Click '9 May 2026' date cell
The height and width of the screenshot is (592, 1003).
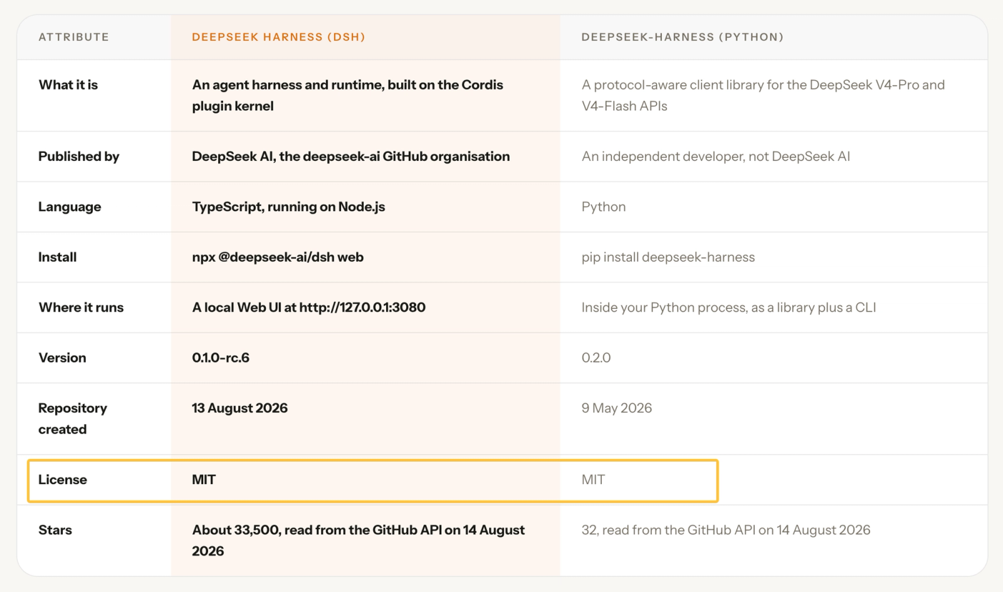[616, 408]
